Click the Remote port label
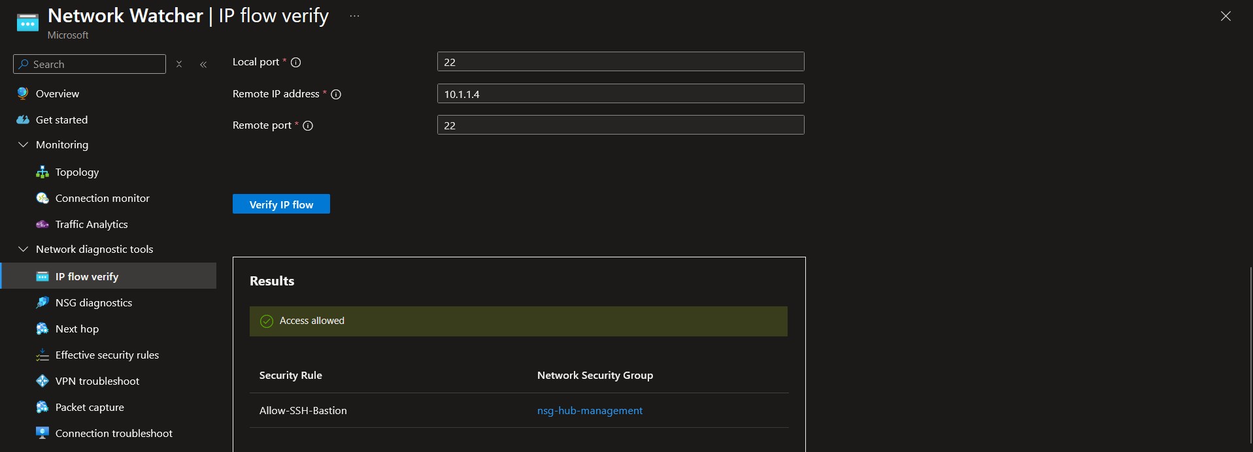The width and height of the screenshot is (1253, 452). pos(262,125)
